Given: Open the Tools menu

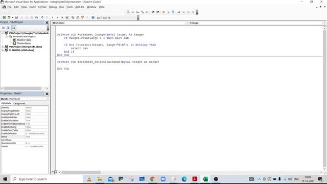Looking at the screenshot, I should tap(69, 7).
